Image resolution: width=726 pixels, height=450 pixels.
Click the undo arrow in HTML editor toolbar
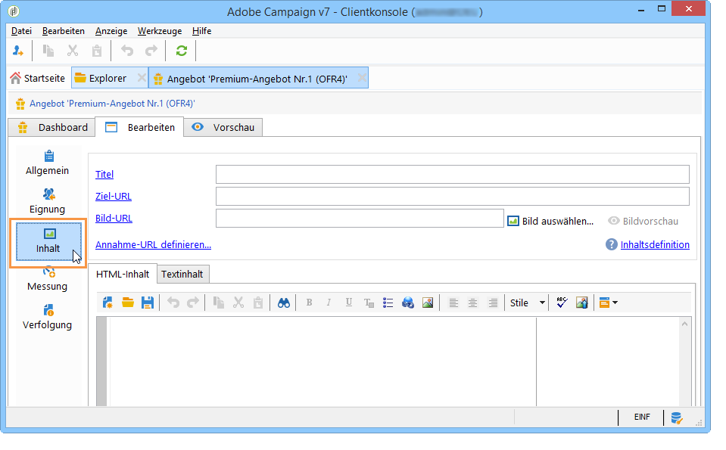click(x=173, y=303)
